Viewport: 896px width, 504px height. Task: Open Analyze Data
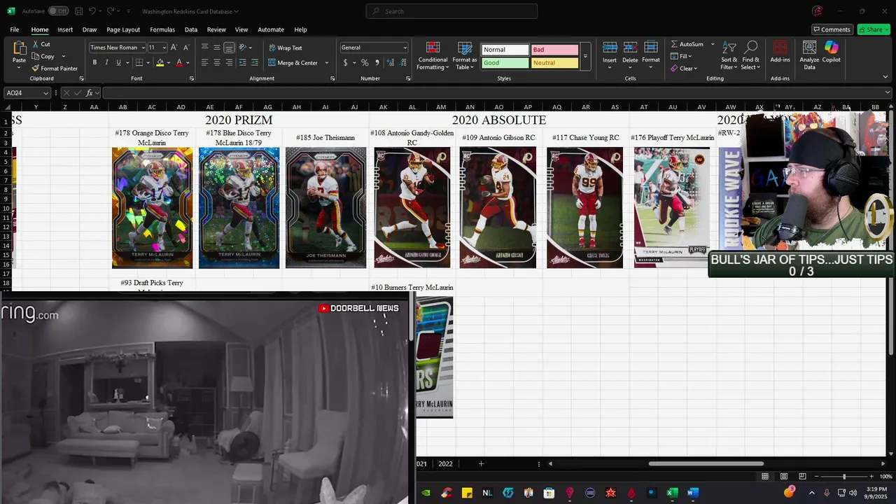click(809, 55)
